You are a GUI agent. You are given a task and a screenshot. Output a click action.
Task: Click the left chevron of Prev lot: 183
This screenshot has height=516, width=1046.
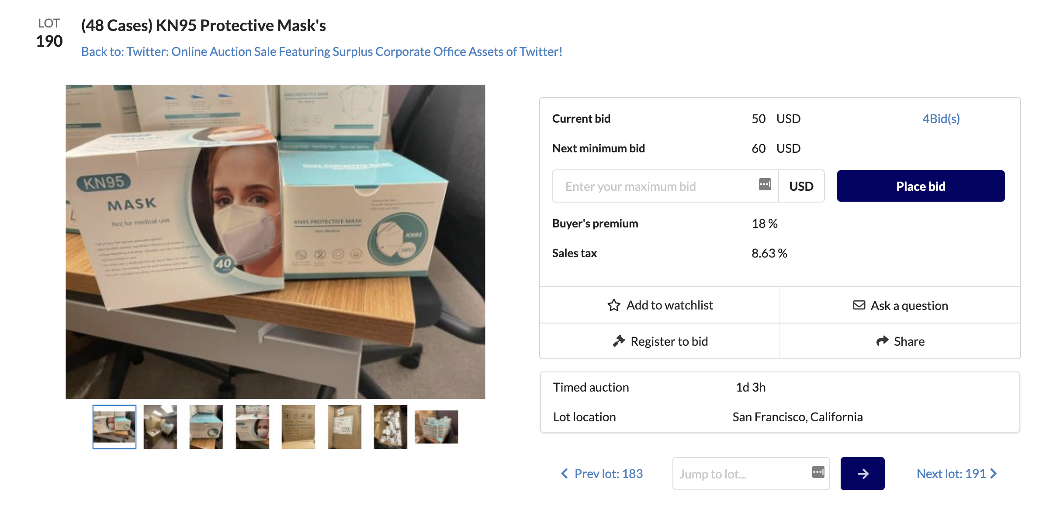point(565,474)
